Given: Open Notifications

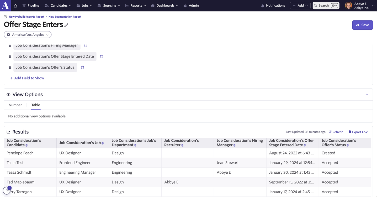Looking at the screenshot, I should tap(273, 6).
